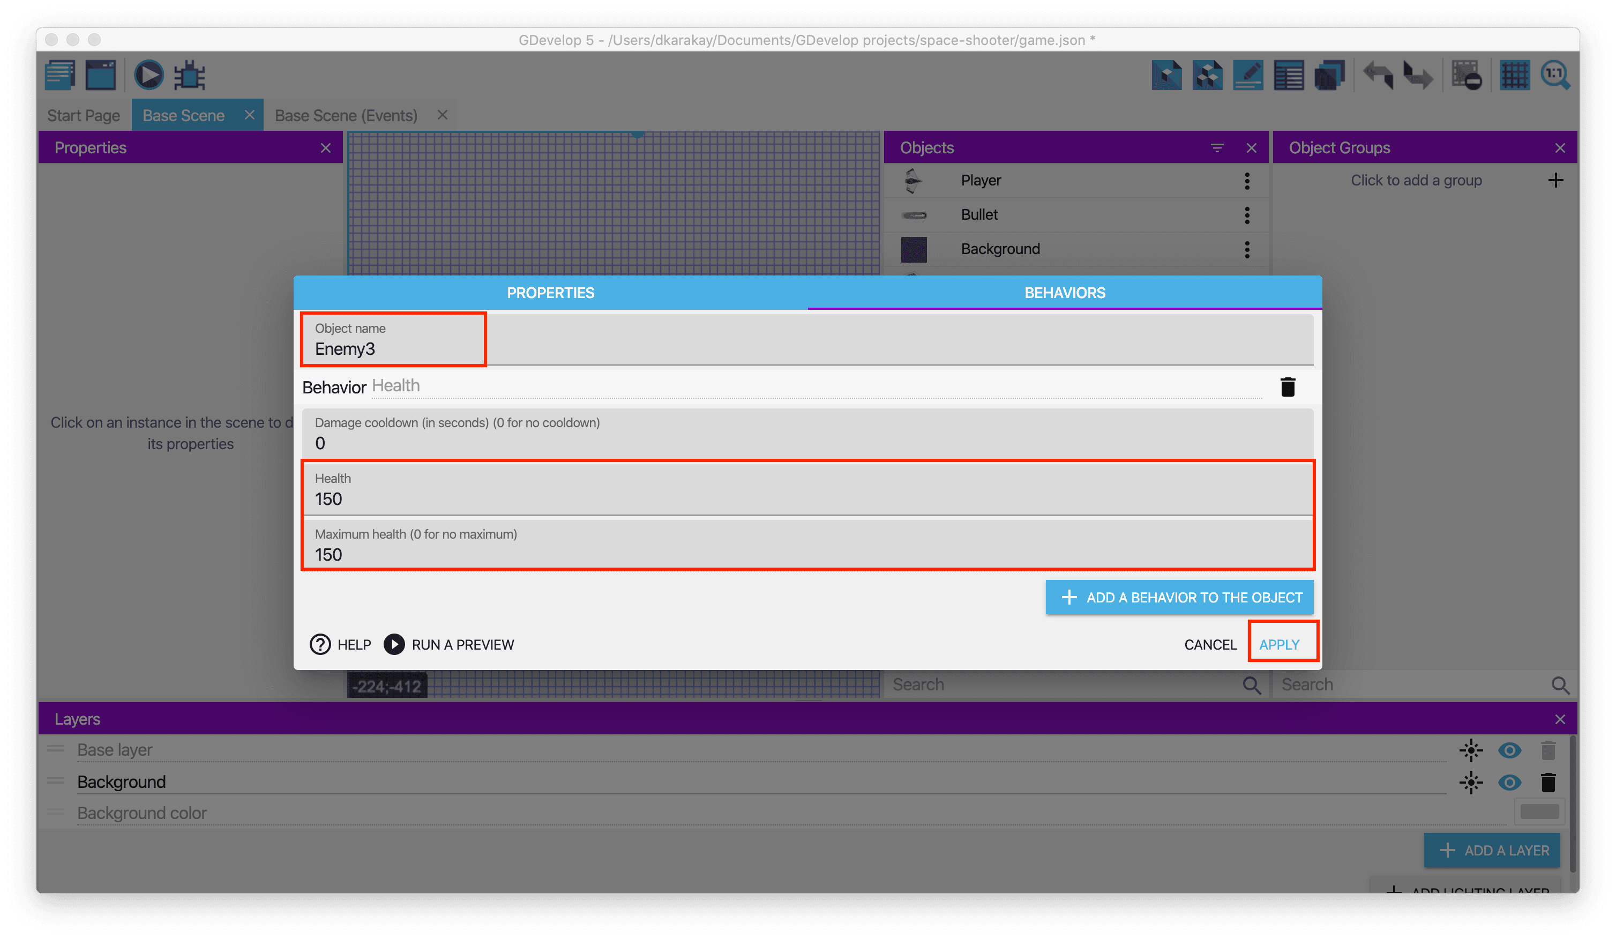This screenshot has width=1616, height=938.
Task: Open lighting settings for Background layer
Action: tap(1470, 782)
